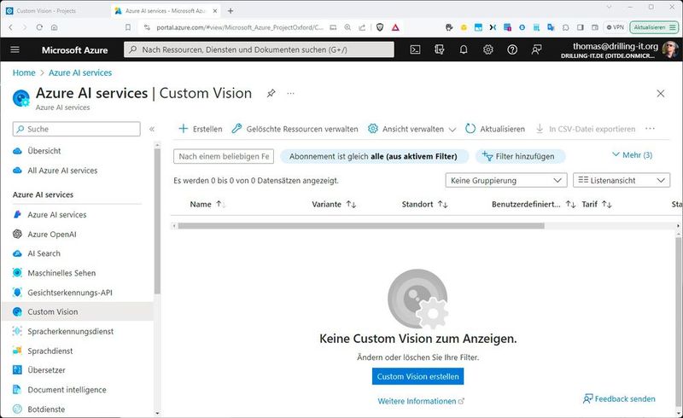The width and height of the screenshot is (683, 418).
Task: Click the browser Aktualisieren update button
Action: tap(654, 27)
